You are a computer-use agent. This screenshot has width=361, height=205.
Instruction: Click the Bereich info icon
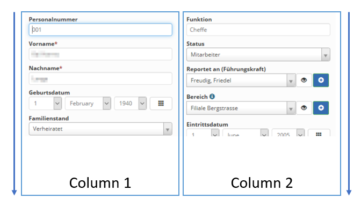click(212, 97)
